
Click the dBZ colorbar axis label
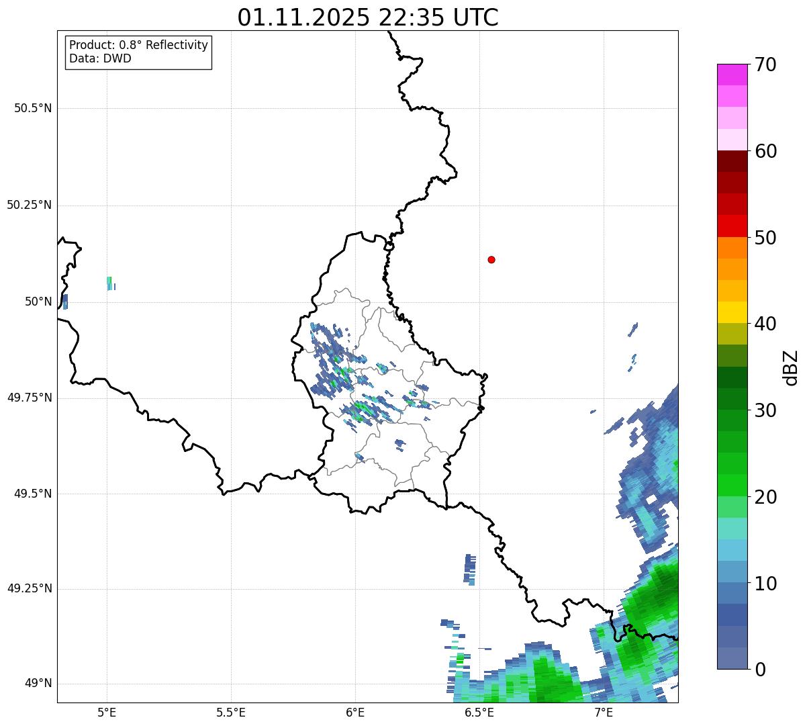tap(791, 367)
